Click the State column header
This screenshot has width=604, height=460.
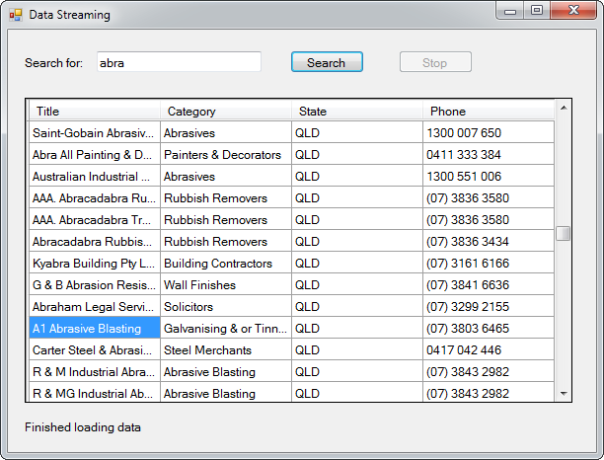(357, 112)
